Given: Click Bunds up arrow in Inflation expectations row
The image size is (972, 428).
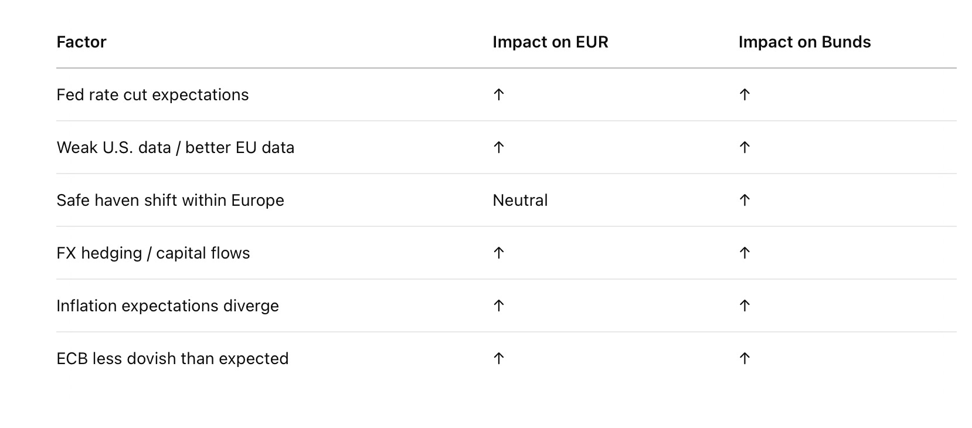Looking at the screenshot, I should pos(745,305).
